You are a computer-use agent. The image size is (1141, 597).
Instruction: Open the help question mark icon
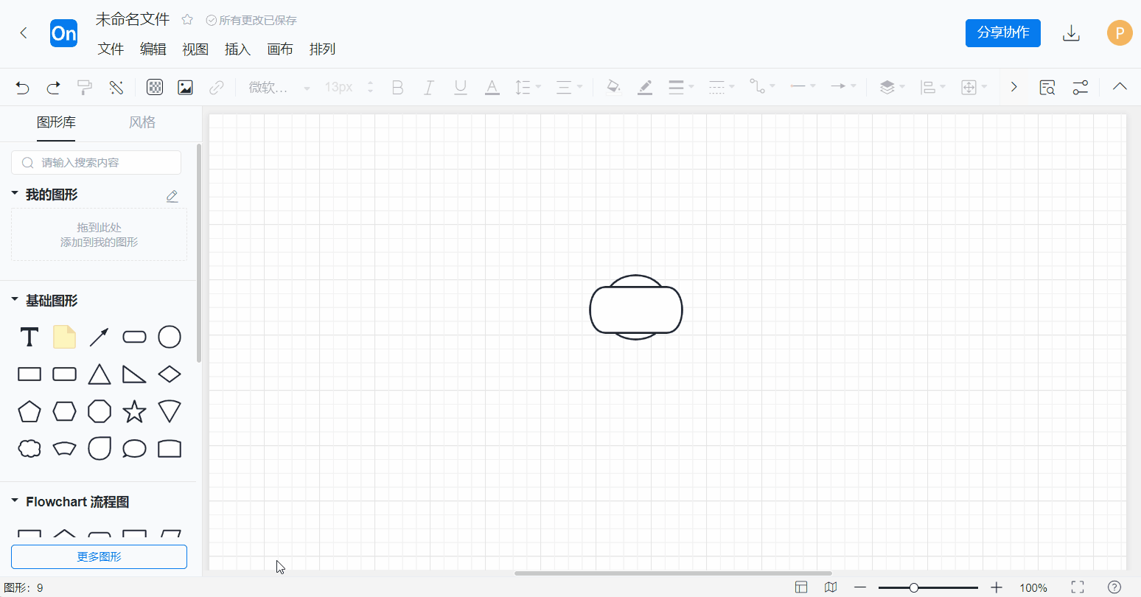[x=1114, y=587]
